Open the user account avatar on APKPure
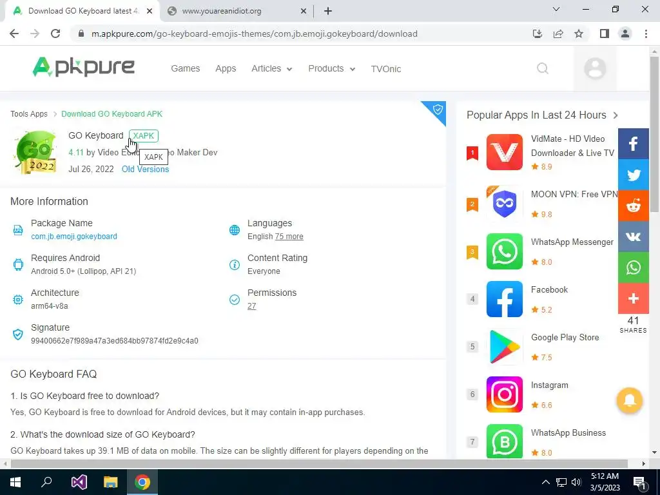660x495 pixels. point(595,68)
